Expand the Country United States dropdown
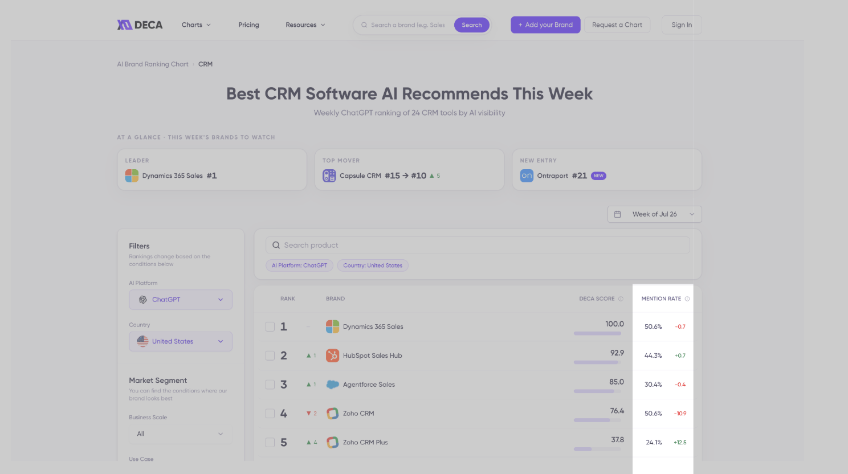848x474 pixels. click(181, 341)
